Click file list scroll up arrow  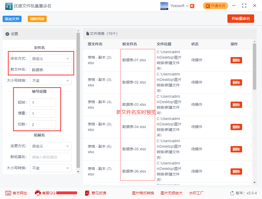pos(254,41)
